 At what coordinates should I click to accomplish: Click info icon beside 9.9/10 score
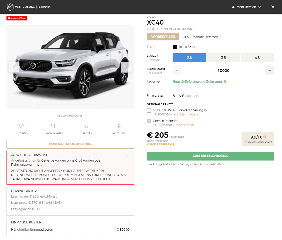tap(265, 137)
